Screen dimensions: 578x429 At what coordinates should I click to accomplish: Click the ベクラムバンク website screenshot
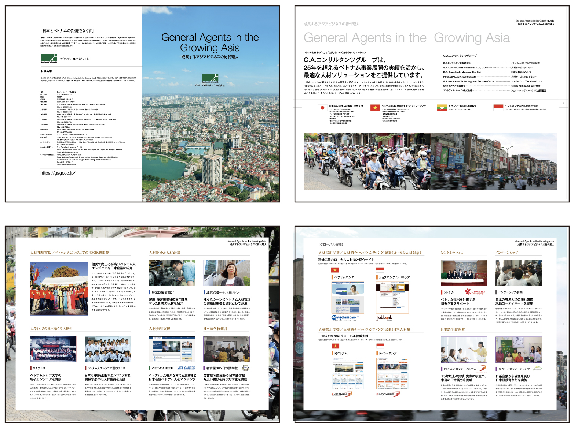click(347, 298)
